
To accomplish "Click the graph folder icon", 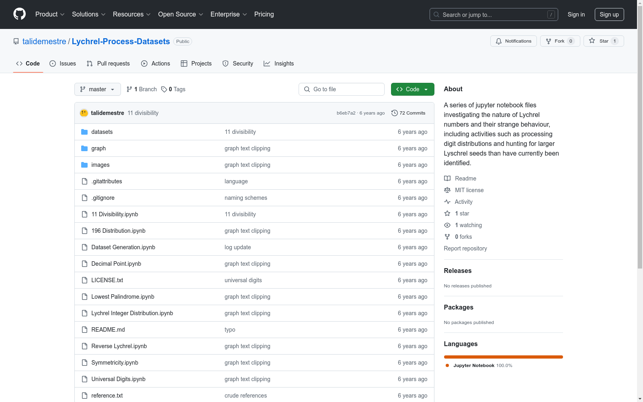I will click(84, 148).
